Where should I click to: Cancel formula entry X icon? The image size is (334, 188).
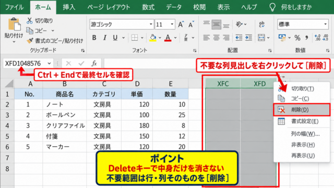[x=68, y=63]
